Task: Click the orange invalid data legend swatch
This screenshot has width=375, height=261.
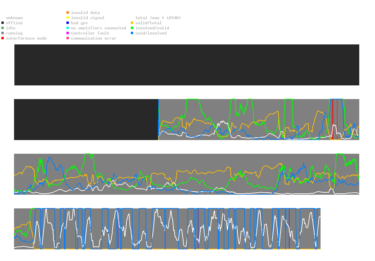Action: tap(68, 13)
